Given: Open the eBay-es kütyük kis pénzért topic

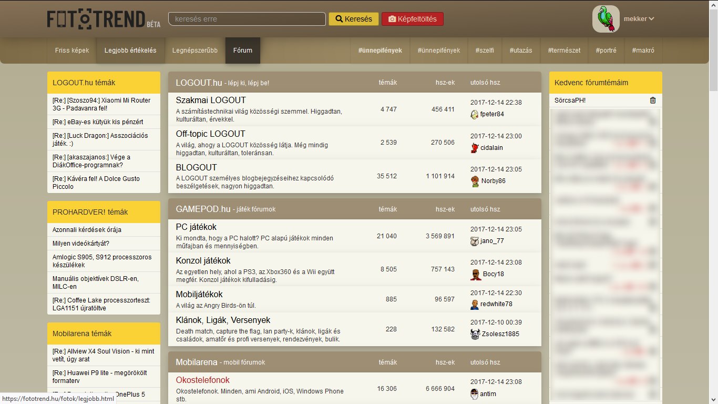Looking at the screenshot, I should pos(104,122).
